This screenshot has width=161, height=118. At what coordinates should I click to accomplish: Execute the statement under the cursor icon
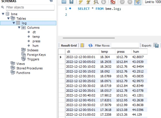[x=88, y=2]
